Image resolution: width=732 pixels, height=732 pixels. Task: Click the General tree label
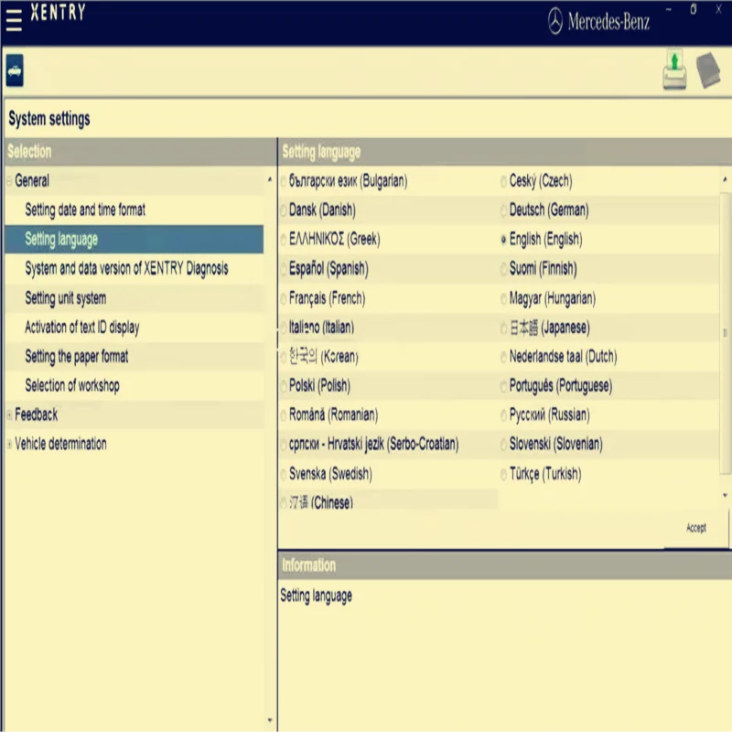[x=32, y=180]
